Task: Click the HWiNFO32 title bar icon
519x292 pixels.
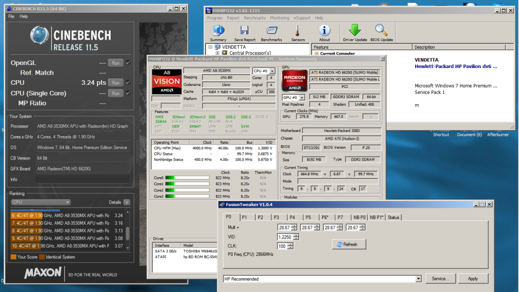Action: pos(209,11)
